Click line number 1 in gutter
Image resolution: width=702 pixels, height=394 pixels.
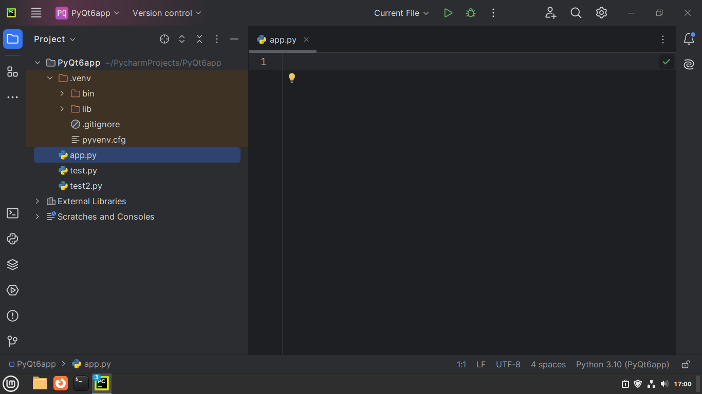tap(263, 62)
